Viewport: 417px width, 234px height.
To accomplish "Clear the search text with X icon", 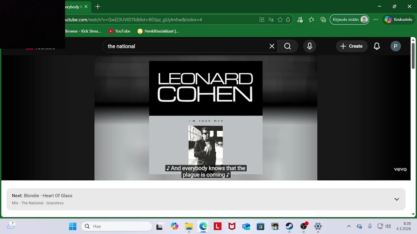I will point(272,46).
